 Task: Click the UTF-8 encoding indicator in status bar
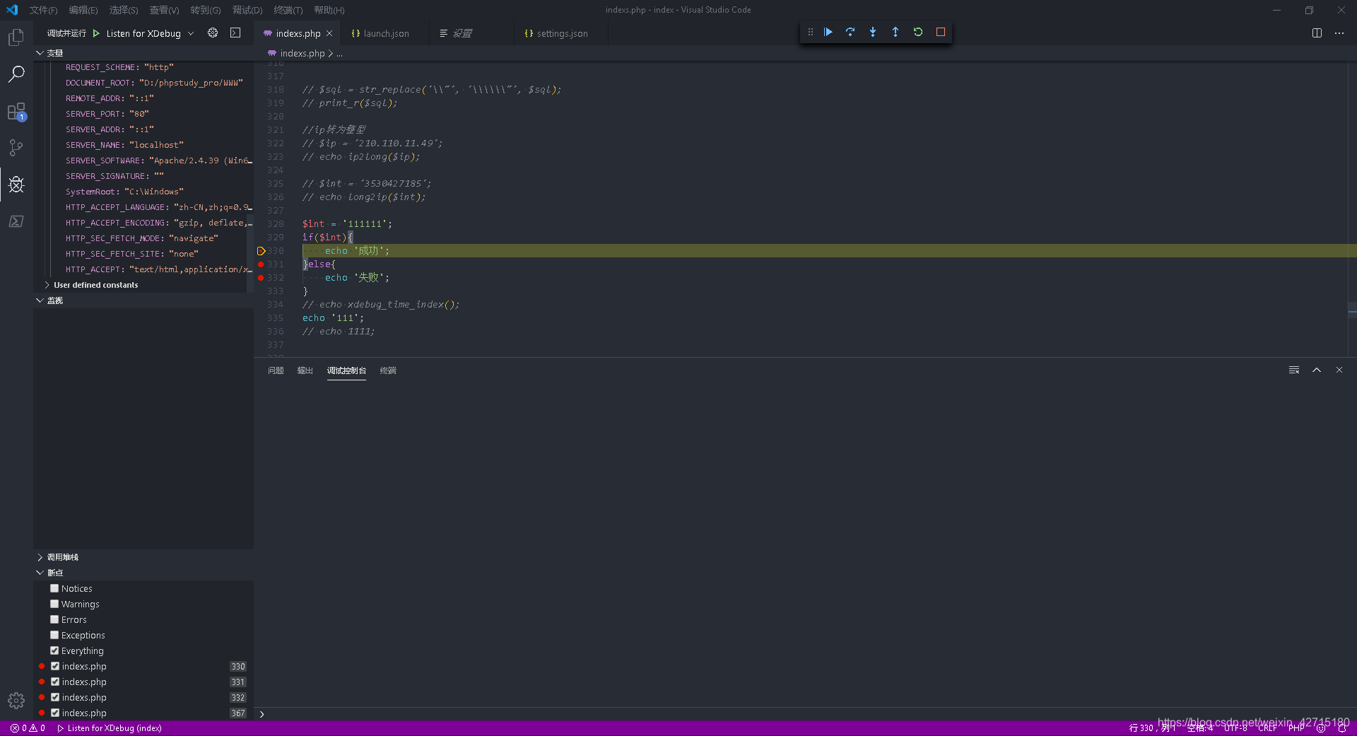click(1234, 728)
